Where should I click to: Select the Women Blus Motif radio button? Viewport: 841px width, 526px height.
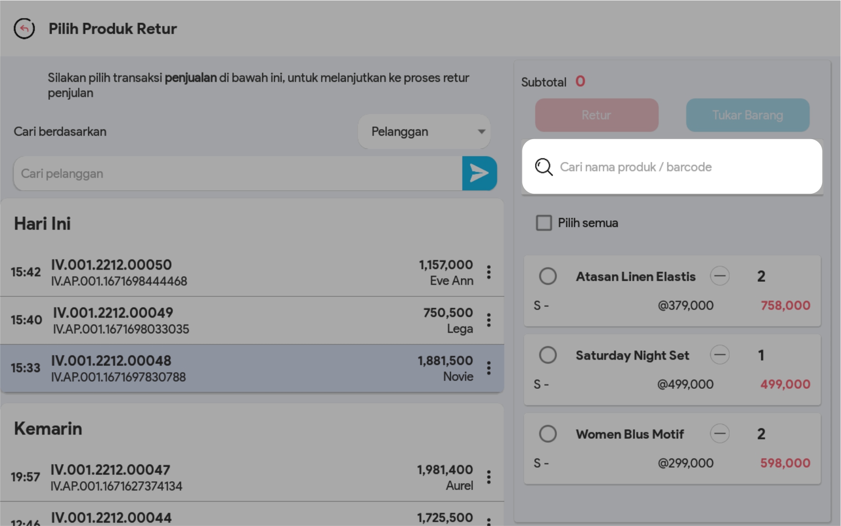pos(548,434)
